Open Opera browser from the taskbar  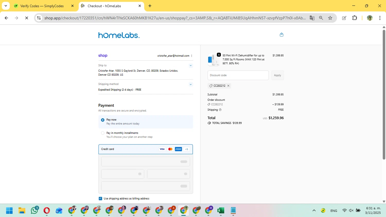point(47,211)
